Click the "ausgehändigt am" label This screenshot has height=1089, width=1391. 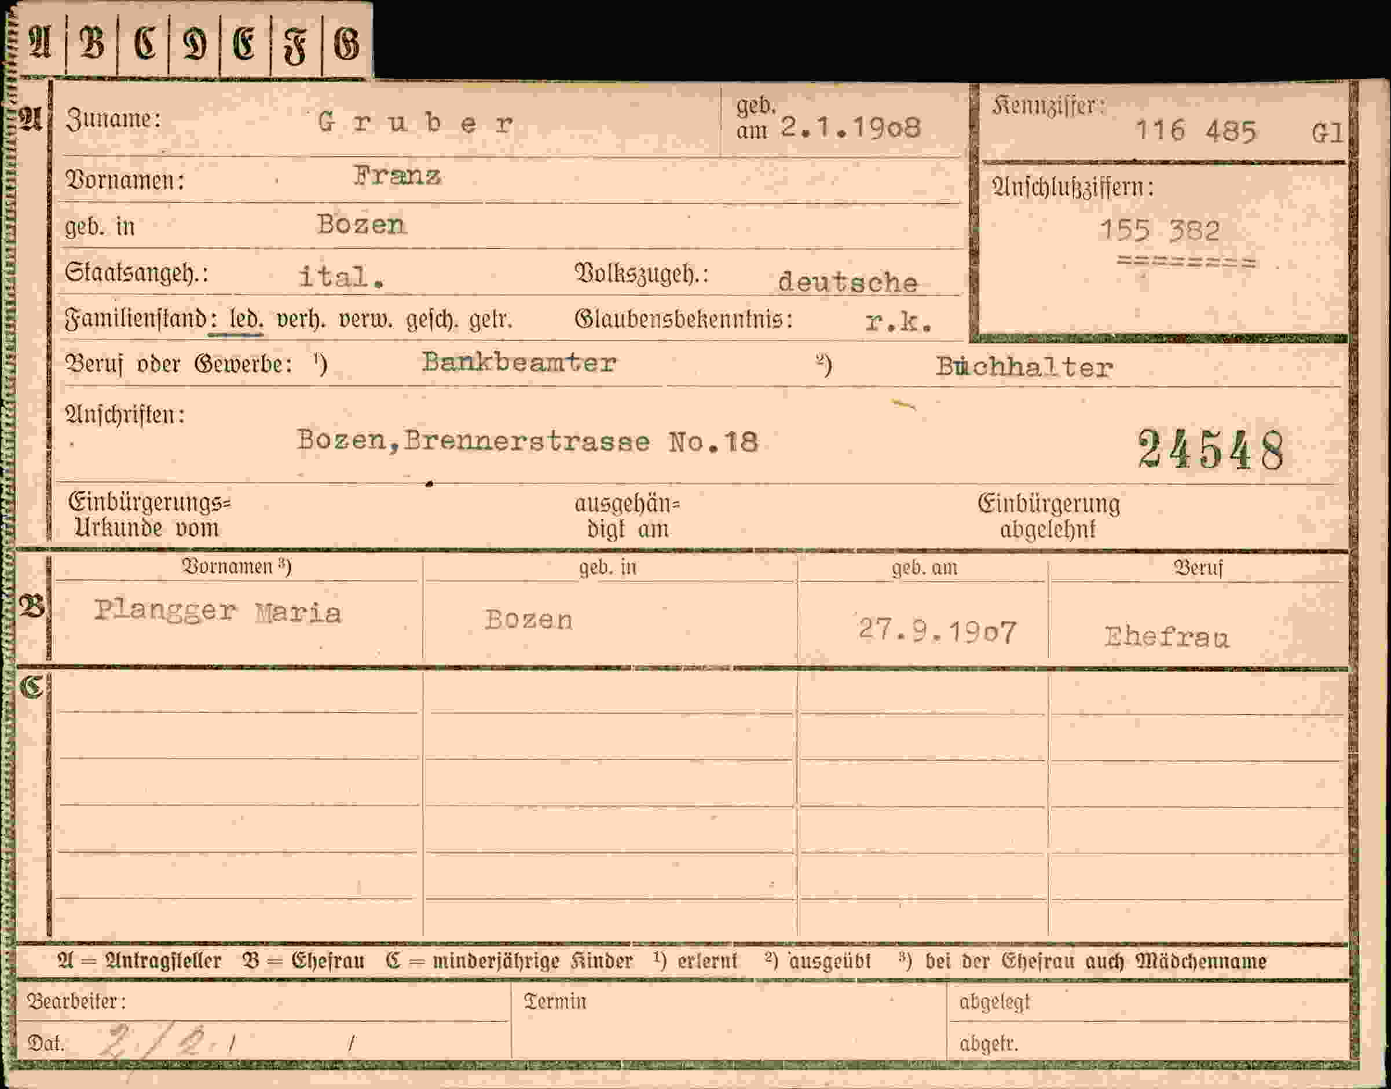[x=627, y=516]
